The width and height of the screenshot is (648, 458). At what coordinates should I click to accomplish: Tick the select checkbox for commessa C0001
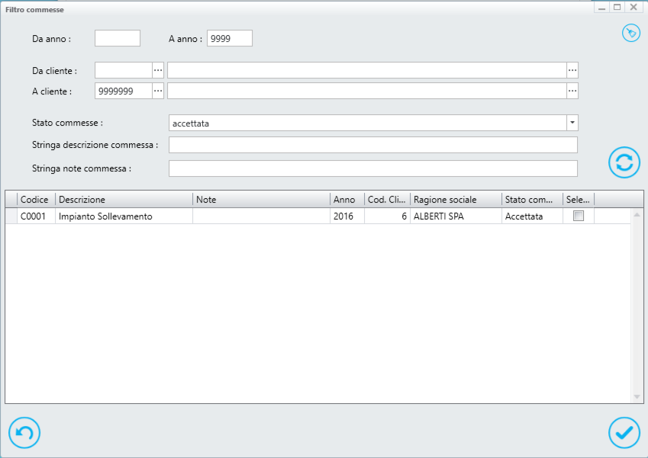point(578,216)
